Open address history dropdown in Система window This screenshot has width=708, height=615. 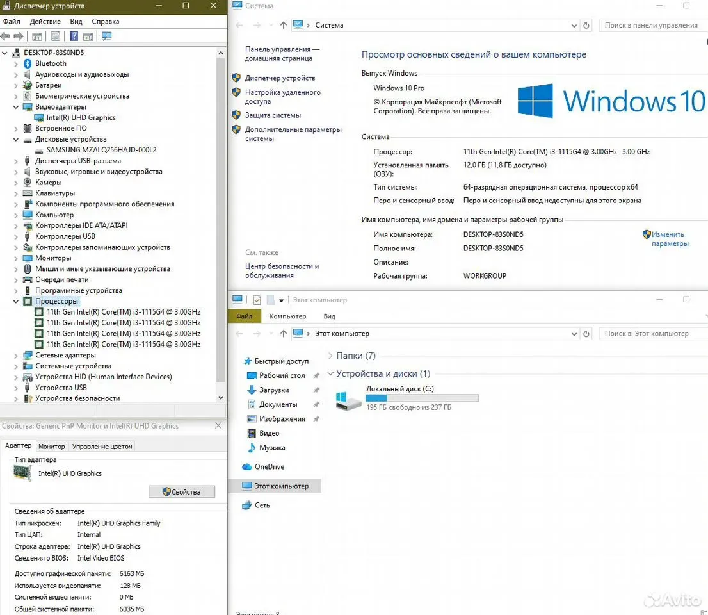[574, 26]
